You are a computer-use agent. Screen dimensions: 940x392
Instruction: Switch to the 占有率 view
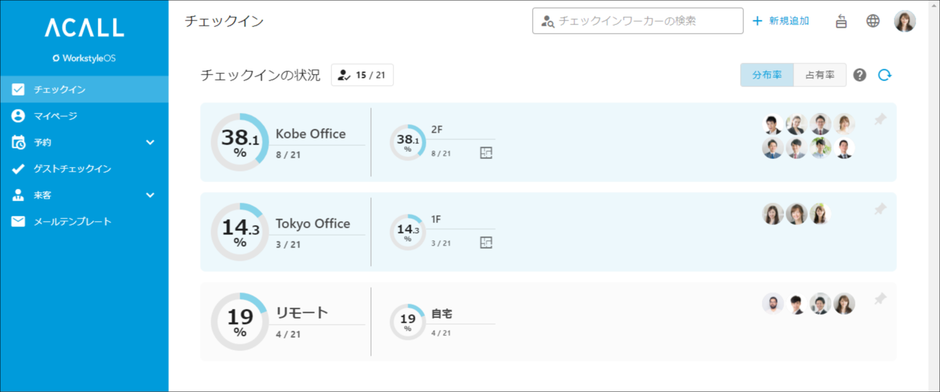tap(819, 75)
